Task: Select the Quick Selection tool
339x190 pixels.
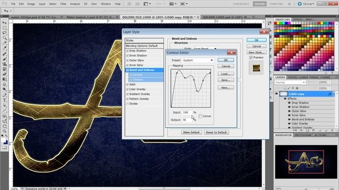Action: click(5, 38)
